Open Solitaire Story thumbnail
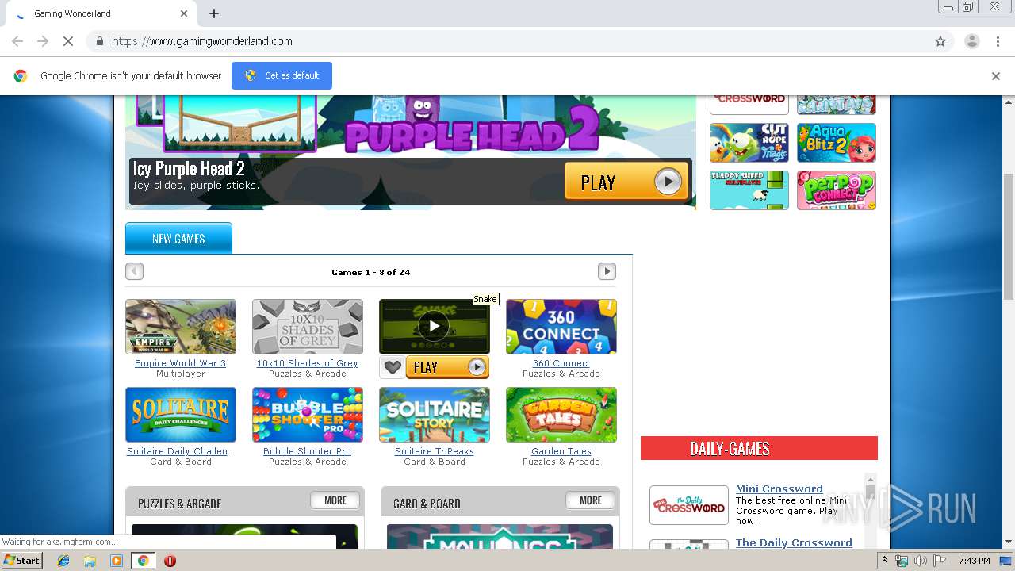The image size is (1015, 571). pos(435,415)
